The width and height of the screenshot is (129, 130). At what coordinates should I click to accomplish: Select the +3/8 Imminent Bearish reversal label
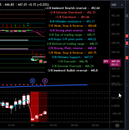point(72,8)
